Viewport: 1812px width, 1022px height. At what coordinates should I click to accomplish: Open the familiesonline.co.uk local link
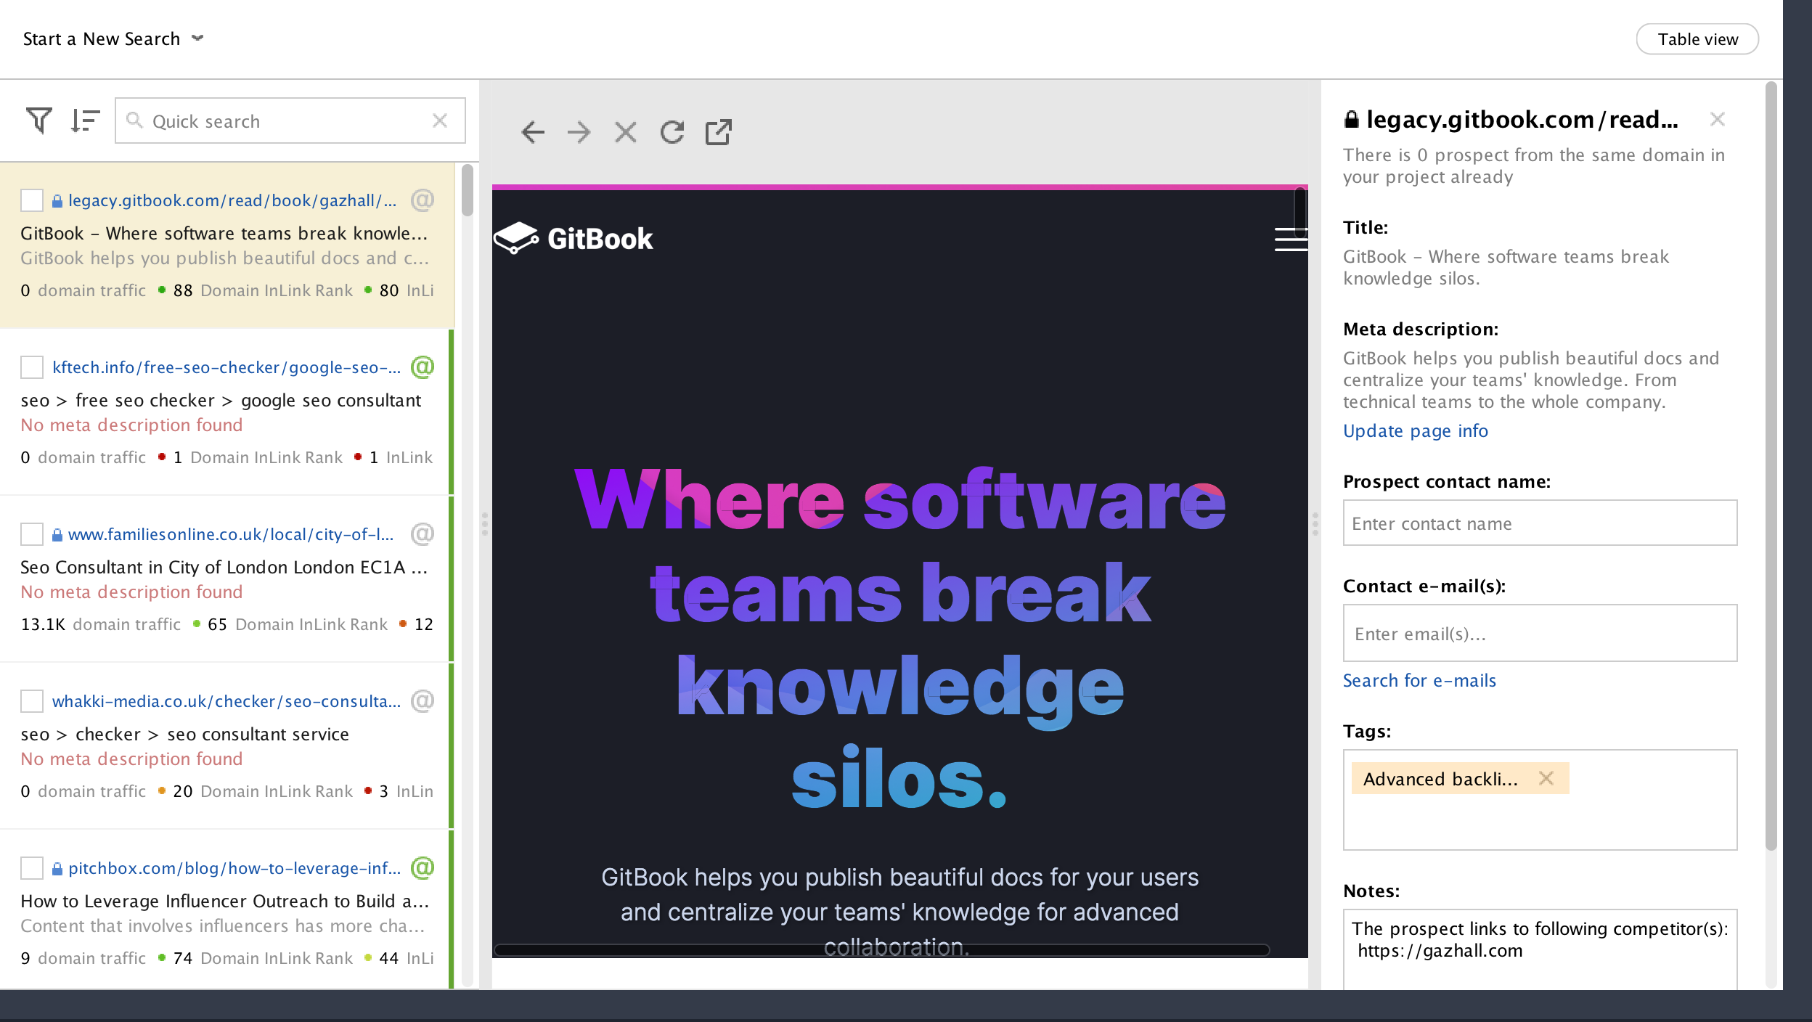(231, 534)
